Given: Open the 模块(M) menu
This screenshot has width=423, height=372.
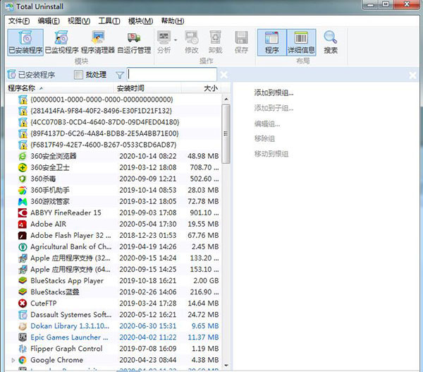Looking at the screenshot, I should (140, 20).
